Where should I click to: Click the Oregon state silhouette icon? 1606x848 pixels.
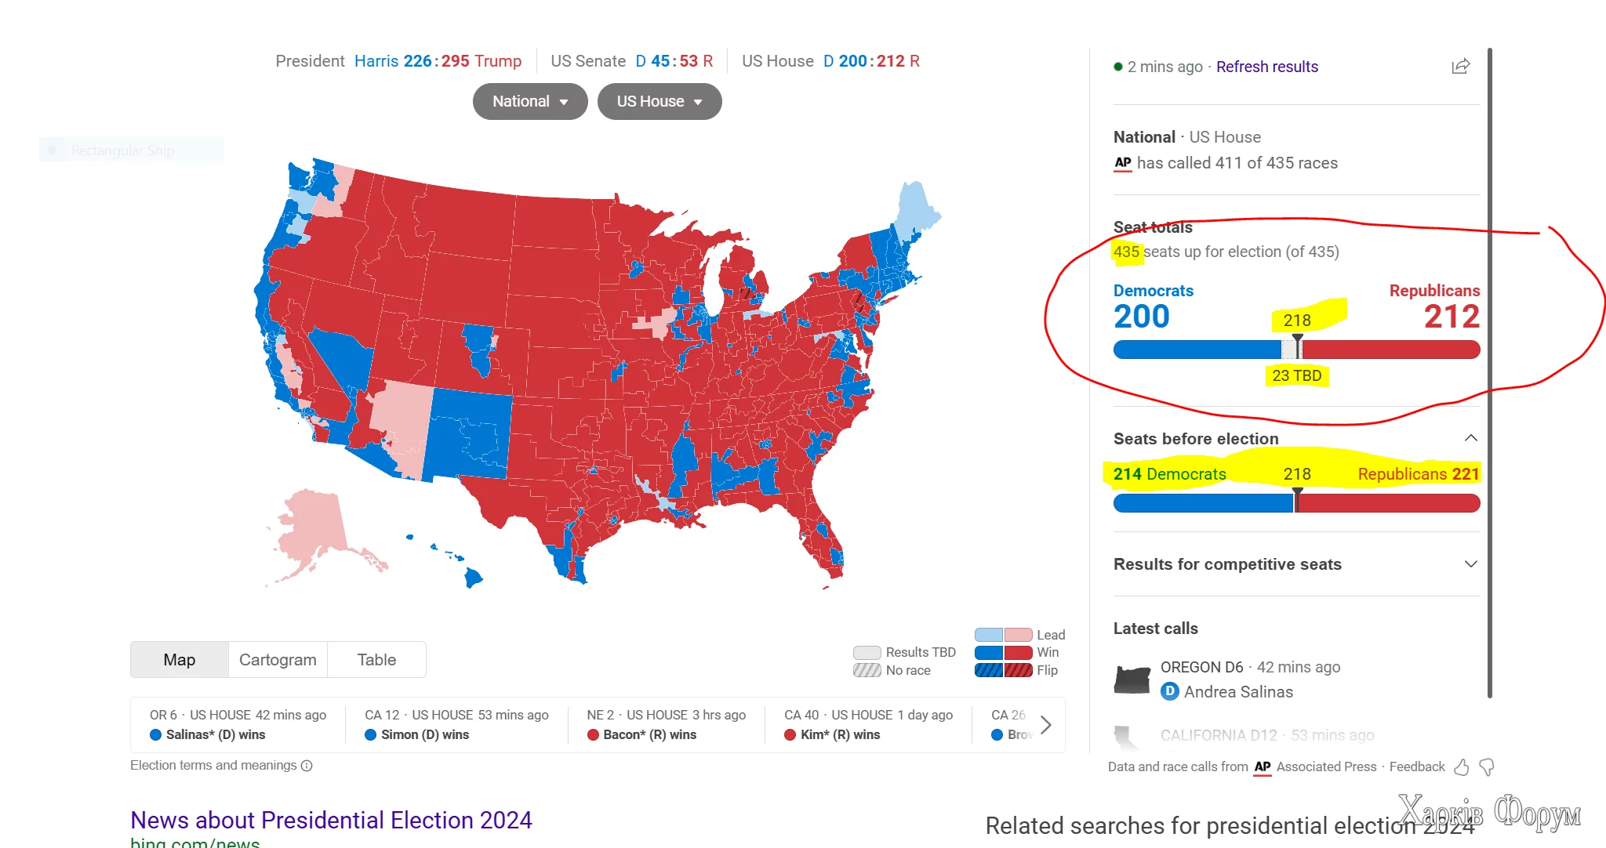[x=1132, y=679]
